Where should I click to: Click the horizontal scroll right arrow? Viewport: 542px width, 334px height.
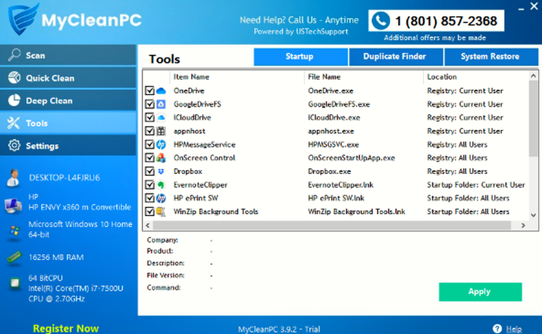pyautogui.click(x=524, y=226)
